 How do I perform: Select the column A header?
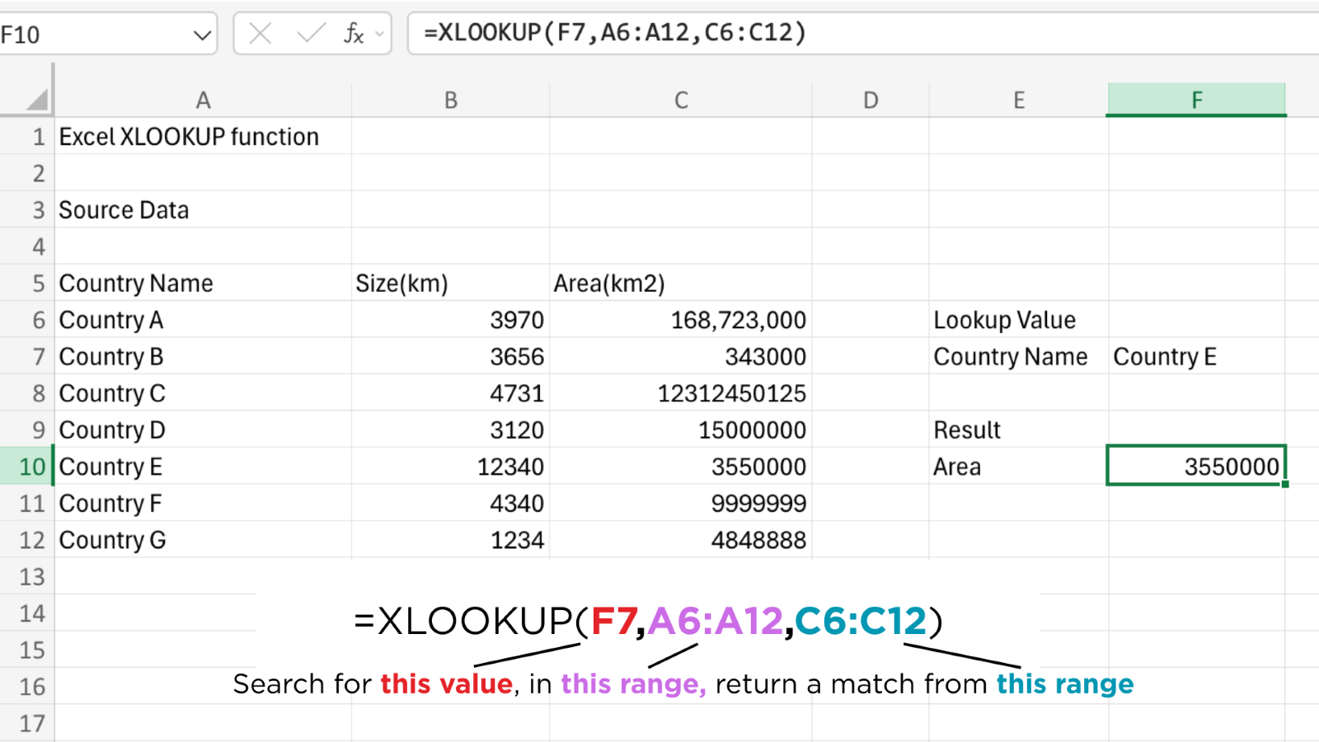203,99
